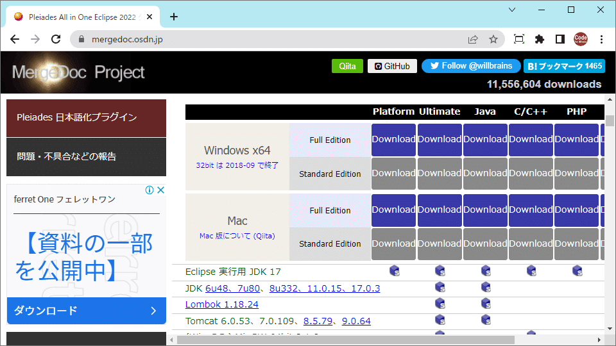The image size is (616, 346).
Task: Open the Chrome three-dot menu
Action: [x=601, y=39]
